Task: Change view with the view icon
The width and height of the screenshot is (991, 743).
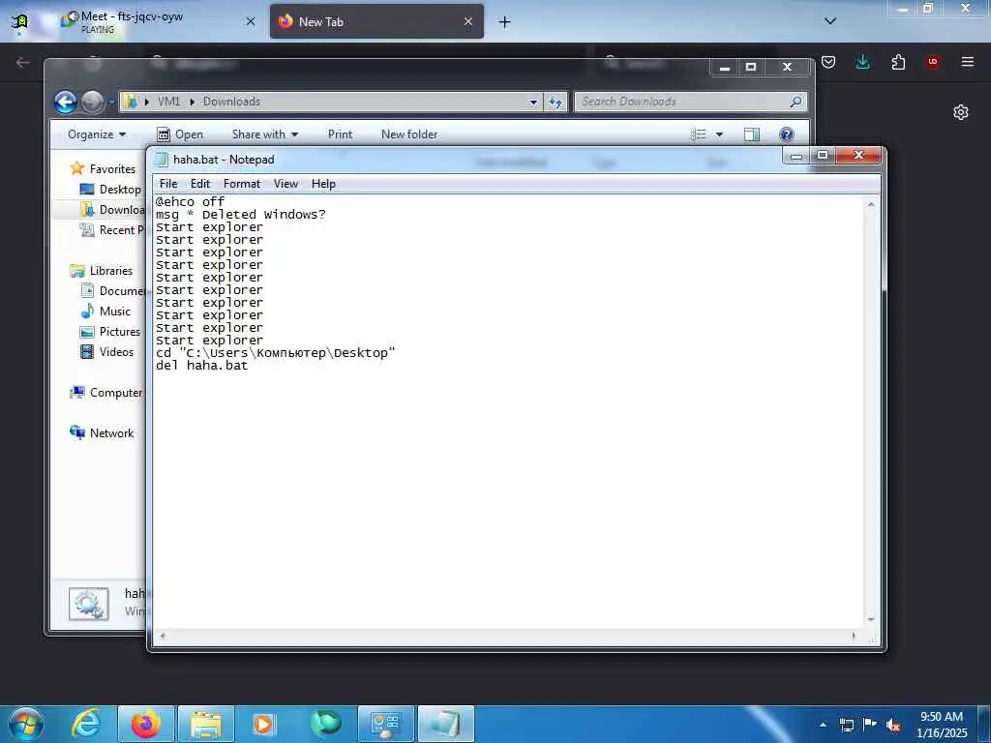Action: 699,134
